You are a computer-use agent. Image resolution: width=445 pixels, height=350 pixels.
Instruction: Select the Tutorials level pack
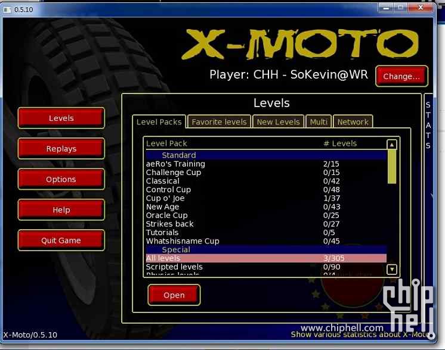click(266, 233)
